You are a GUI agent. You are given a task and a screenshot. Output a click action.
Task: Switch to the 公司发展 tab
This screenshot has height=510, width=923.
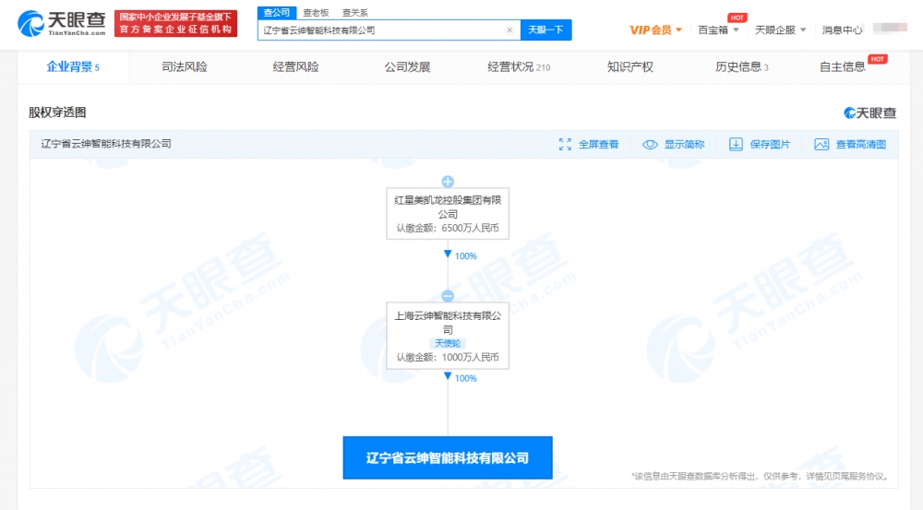point(407,67)
